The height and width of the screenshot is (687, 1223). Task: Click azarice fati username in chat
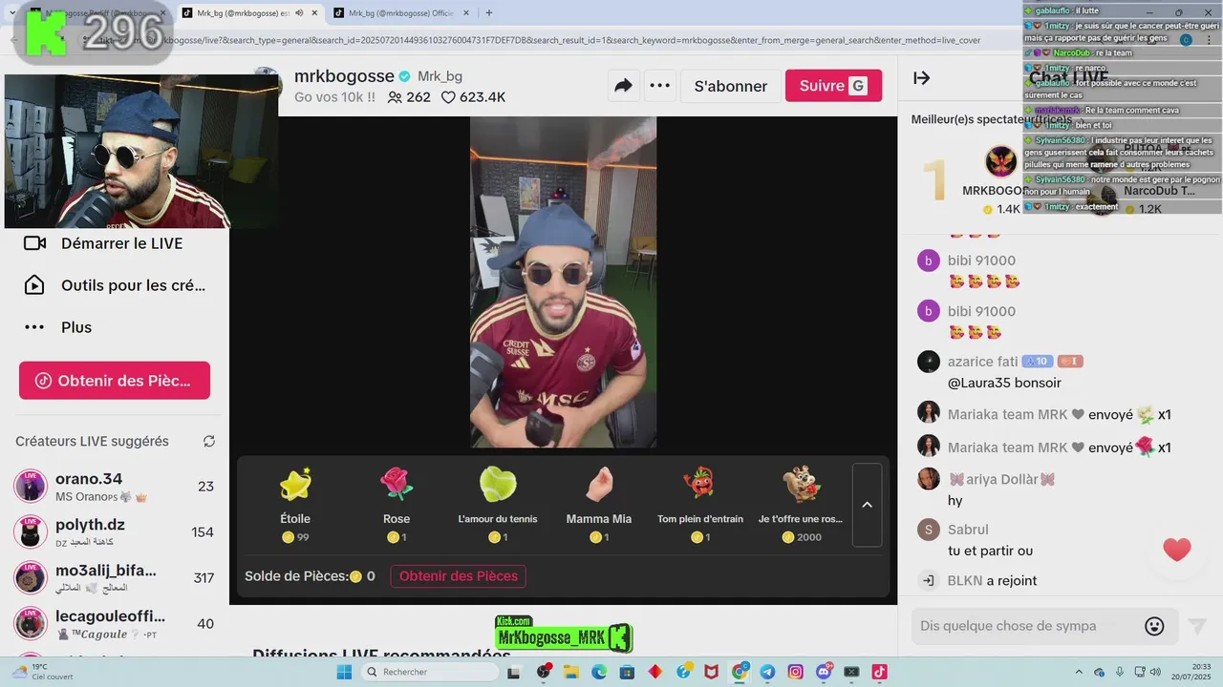click(982, 362)
